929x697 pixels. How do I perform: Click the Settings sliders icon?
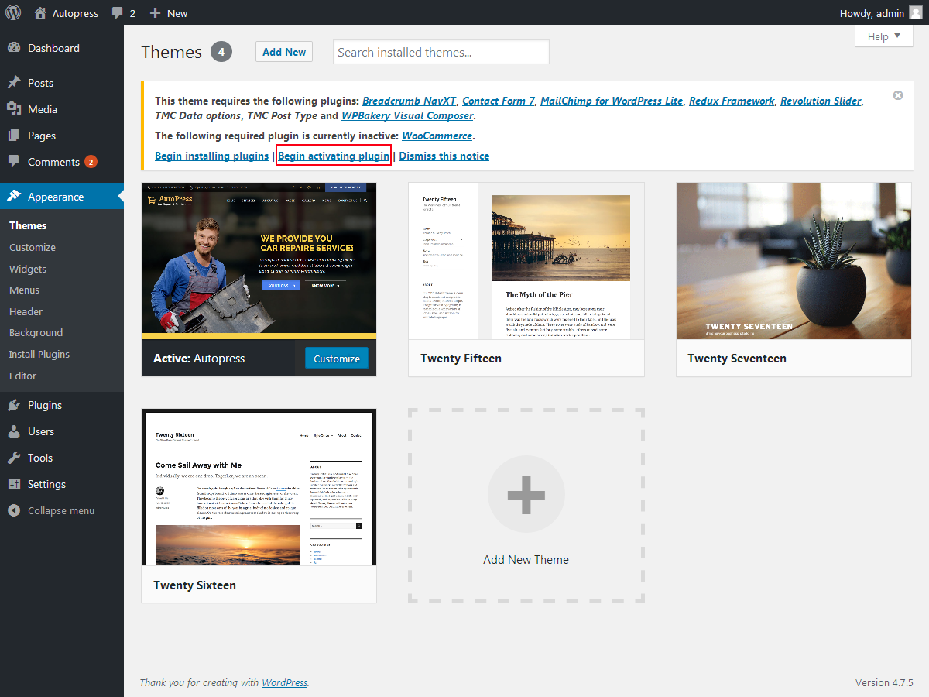point(14,484)
